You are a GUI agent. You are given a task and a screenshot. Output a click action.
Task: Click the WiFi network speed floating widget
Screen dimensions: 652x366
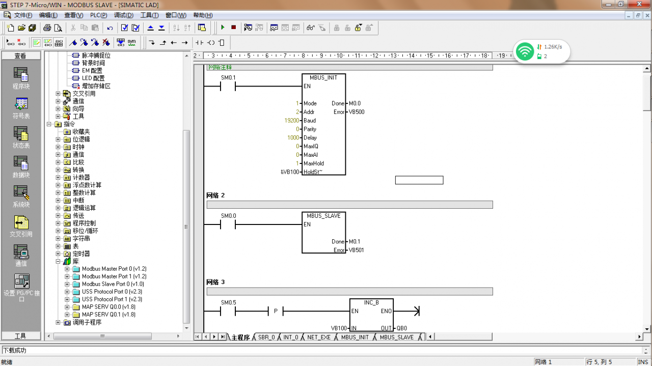click(541, 51)
